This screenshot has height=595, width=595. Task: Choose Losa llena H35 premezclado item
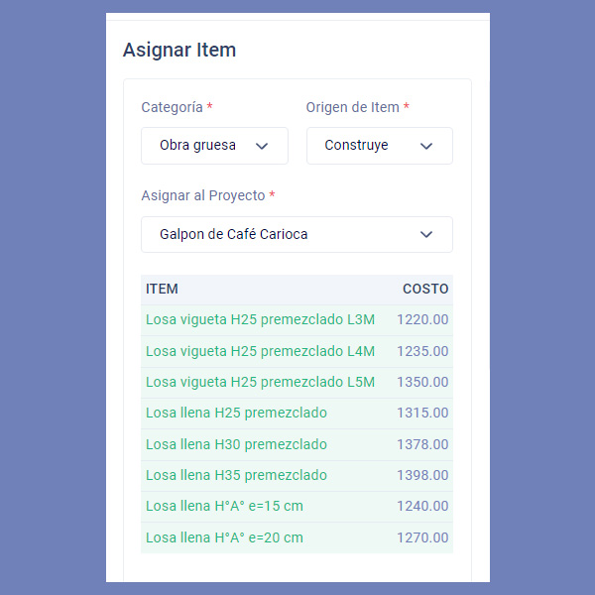tap(236, 475)
